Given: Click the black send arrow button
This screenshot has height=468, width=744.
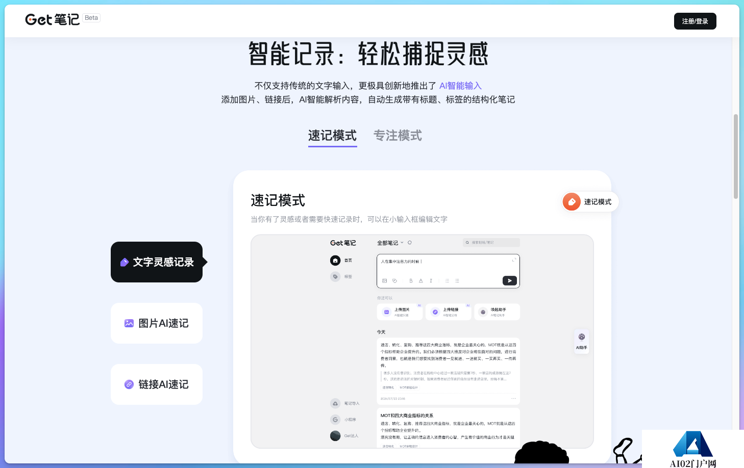Looking at the screenshot, I should click(x=510, y=280).
